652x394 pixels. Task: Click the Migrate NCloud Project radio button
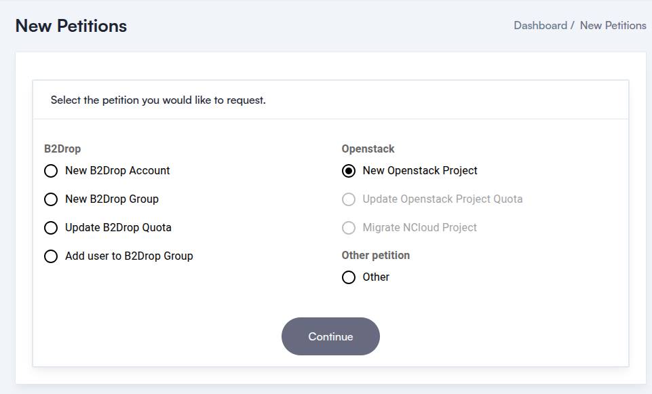(349, 228)
